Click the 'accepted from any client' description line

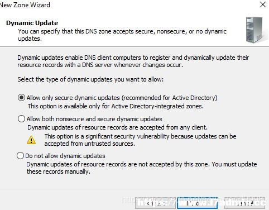pyautogui.click(x=117, y=127)
